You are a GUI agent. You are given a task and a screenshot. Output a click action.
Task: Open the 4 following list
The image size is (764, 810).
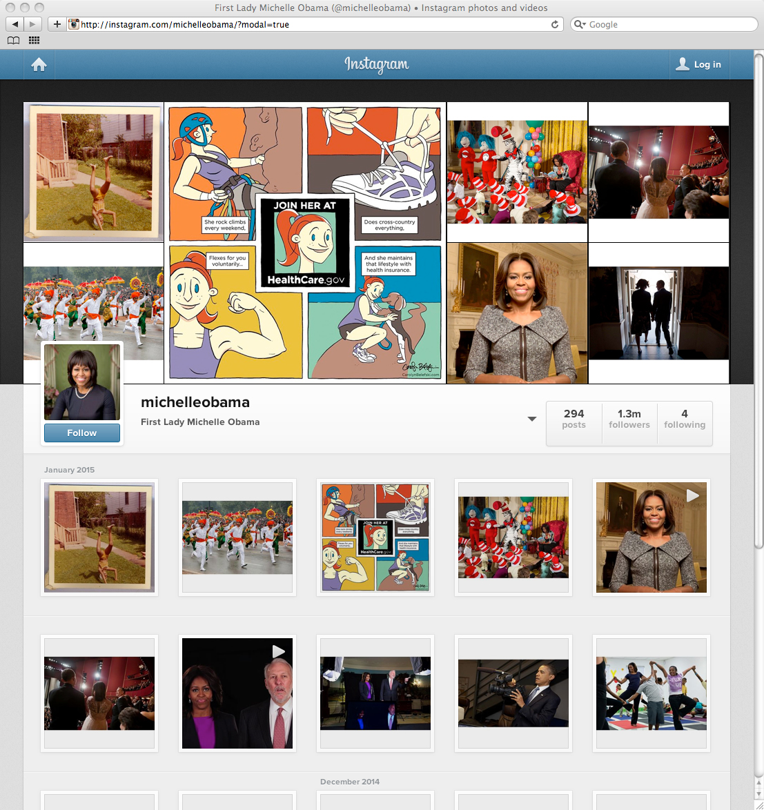[x=685, y=419]
